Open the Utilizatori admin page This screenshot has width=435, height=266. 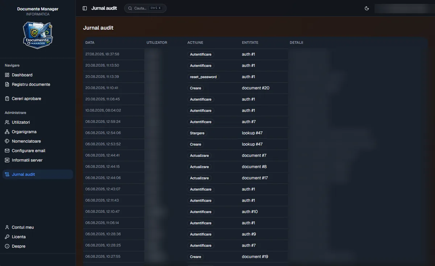pyautogui.click(x=38, y=122)
